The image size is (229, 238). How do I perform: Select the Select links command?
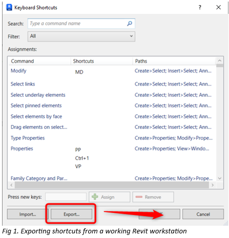pos(23,84)
